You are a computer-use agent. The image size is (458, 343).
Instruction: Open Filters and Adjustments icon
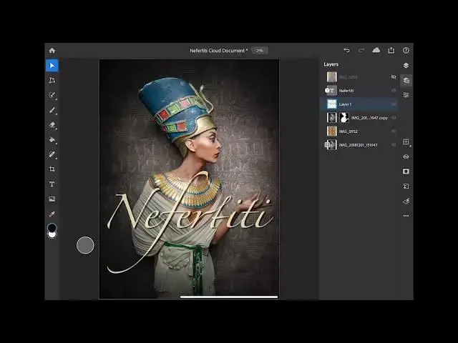[x=406, y=202]
